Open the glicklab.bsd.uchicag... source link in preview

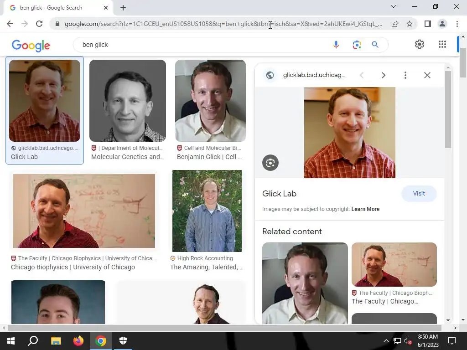(x=314, y=75)
